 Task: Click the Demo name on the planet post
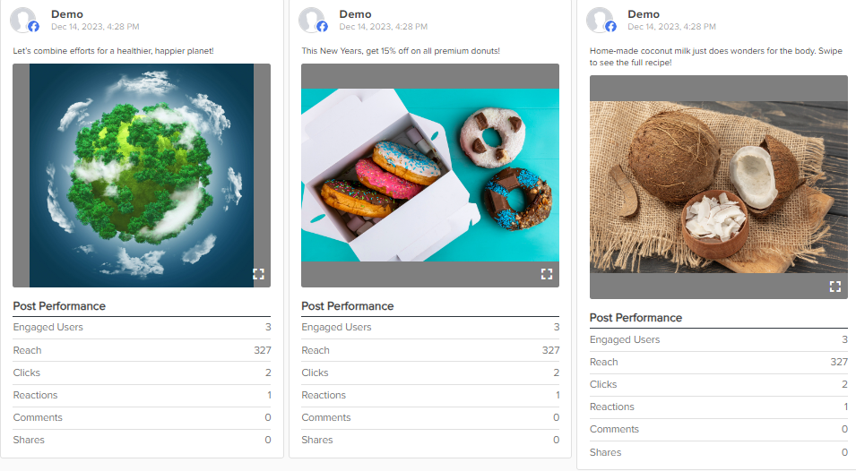coord(67,14)
